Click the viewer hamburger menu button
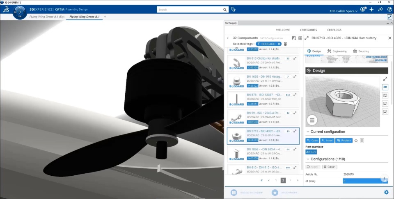394x199 pixels. coord(312,120)
